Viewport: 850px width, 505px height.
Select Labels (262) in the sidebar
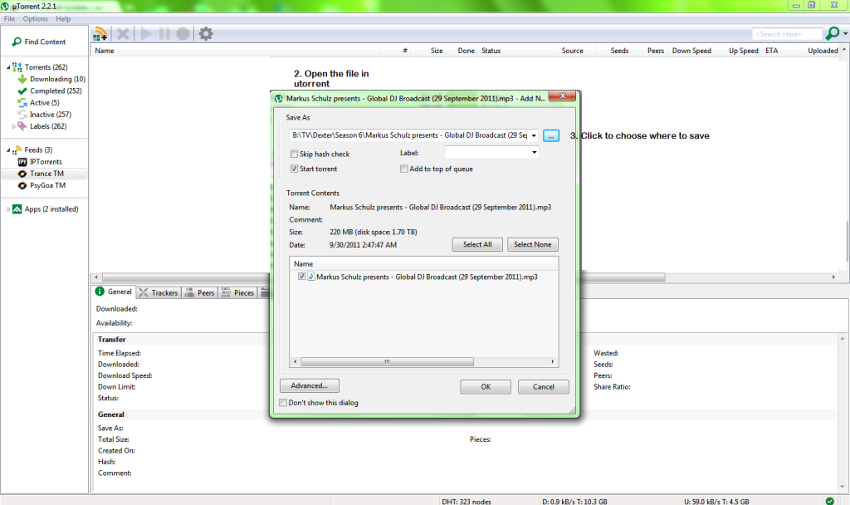click(x=48, y=126)
